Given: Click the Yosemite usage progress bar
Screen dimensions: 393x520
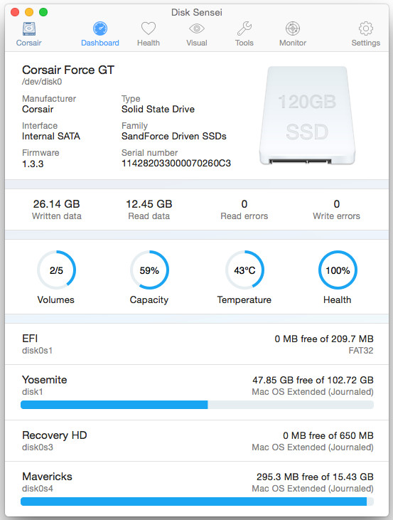Looking at the screenshot, I should tap(197, 405).
